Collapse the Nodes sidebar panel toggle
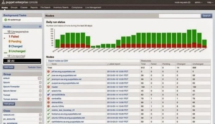 40,27
